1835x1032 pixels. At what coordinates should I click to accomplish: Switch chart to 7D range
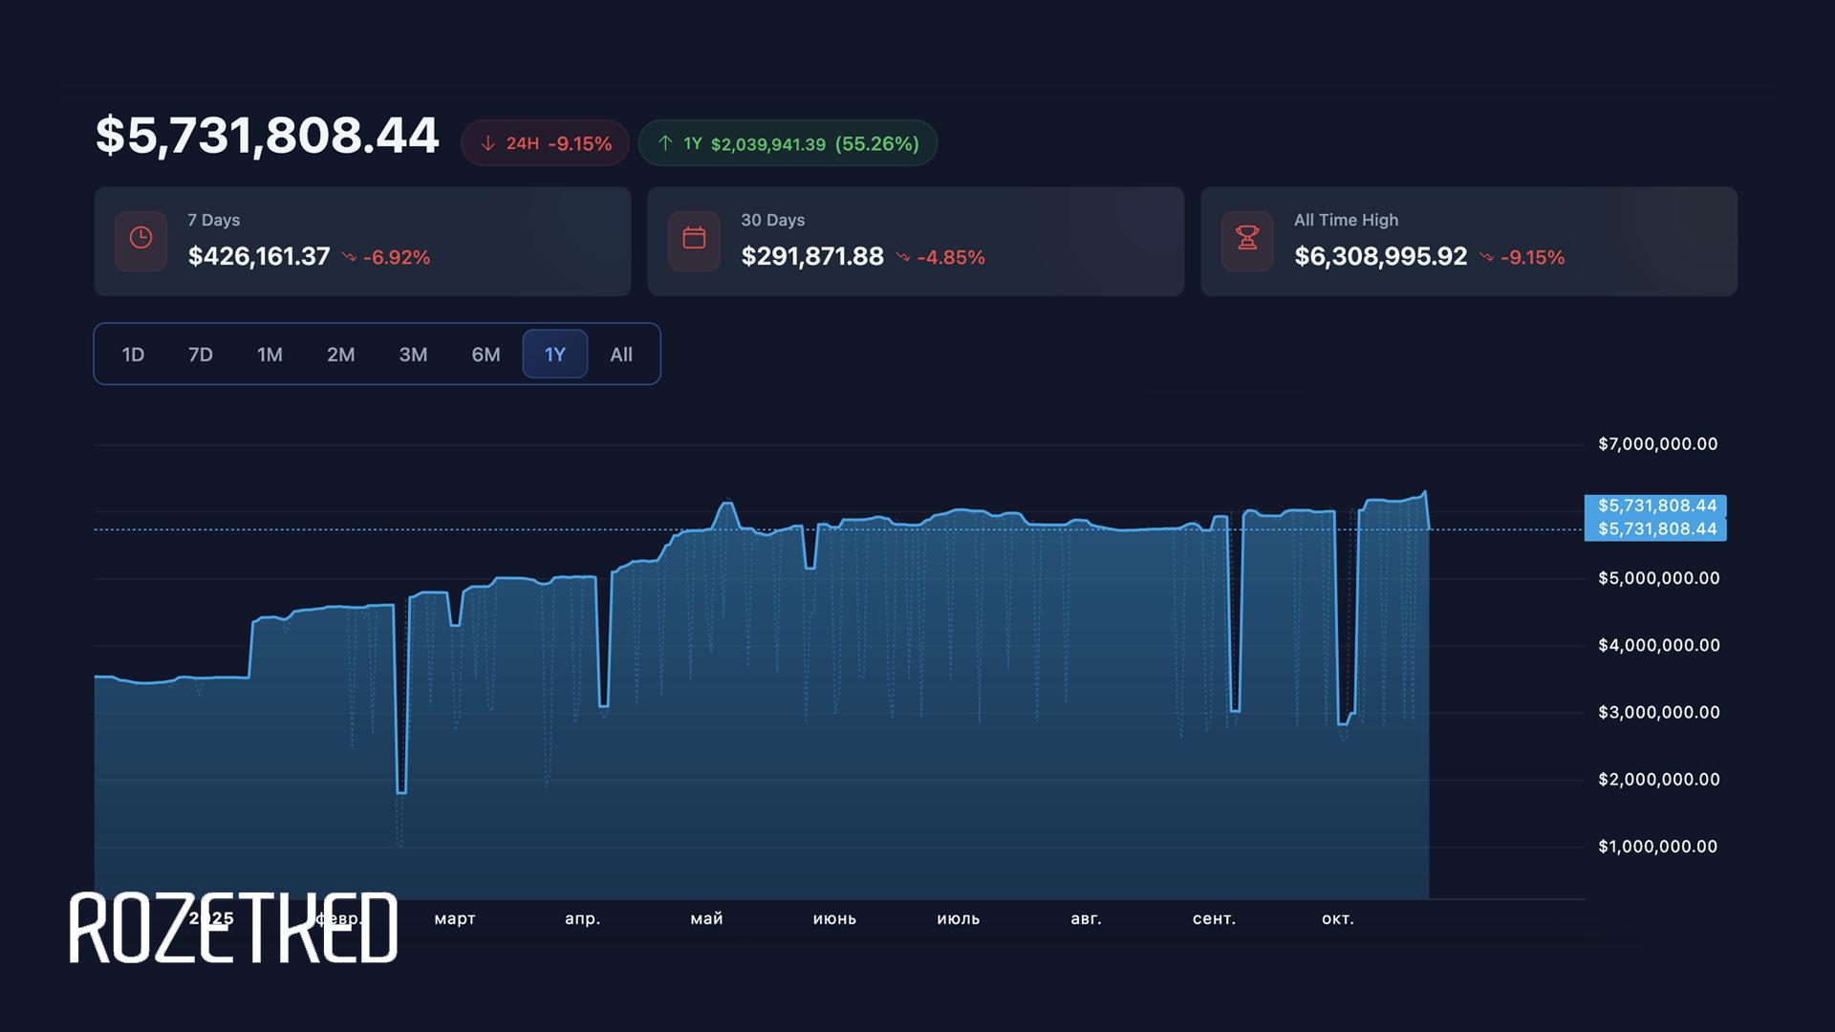click(x=200, y=355)
